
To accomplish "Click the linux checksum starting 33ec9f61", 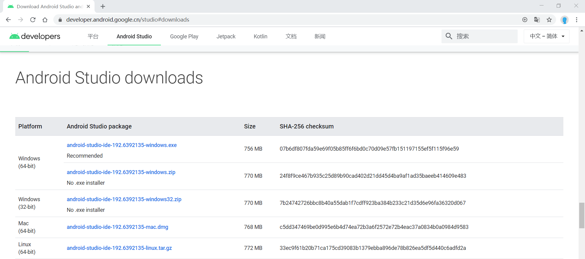I will click(x=373, y=248).
